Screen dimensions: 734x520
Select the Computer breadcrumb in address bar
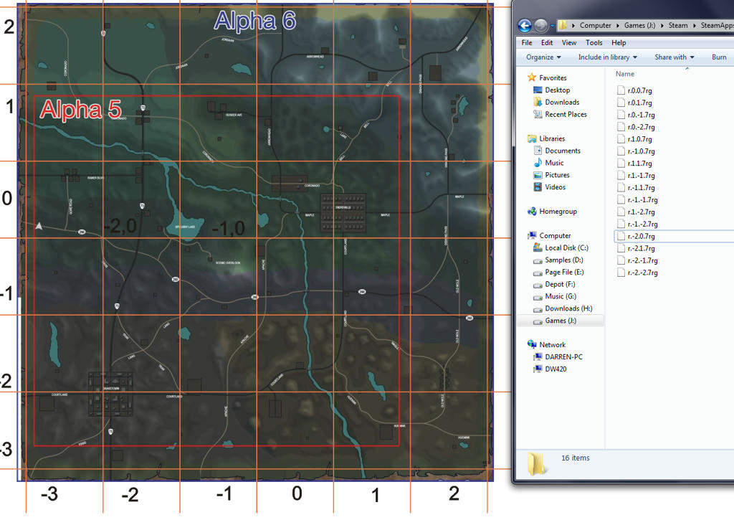coord(596,25)
